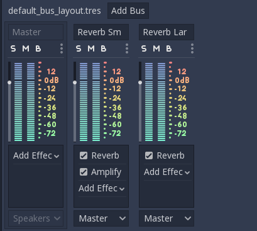Open Reverb Sm bus options menu

127,48
